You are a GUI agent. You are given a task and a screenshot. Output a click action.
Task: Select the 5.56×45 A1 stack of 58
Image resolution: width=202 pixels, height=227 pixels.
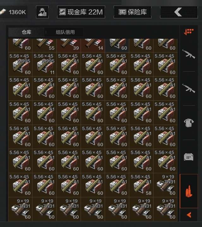[141, 185]
